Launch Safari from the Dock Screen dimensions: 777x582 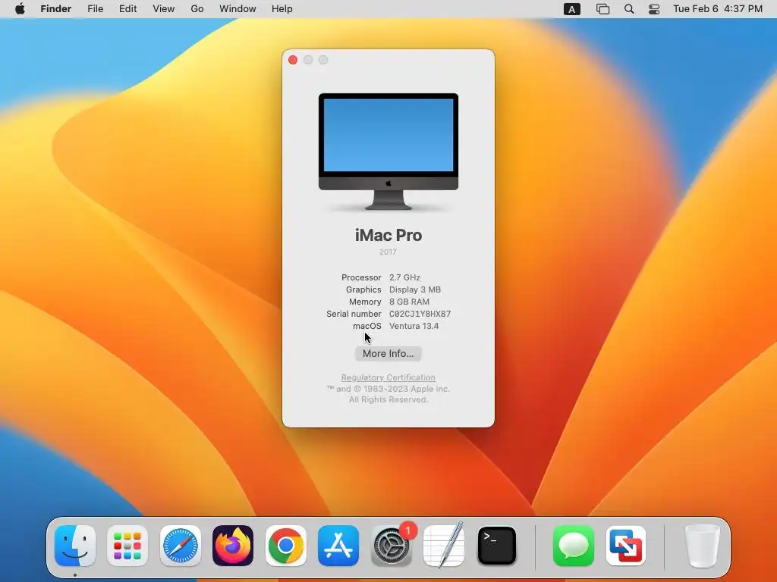tap(181, 546)
